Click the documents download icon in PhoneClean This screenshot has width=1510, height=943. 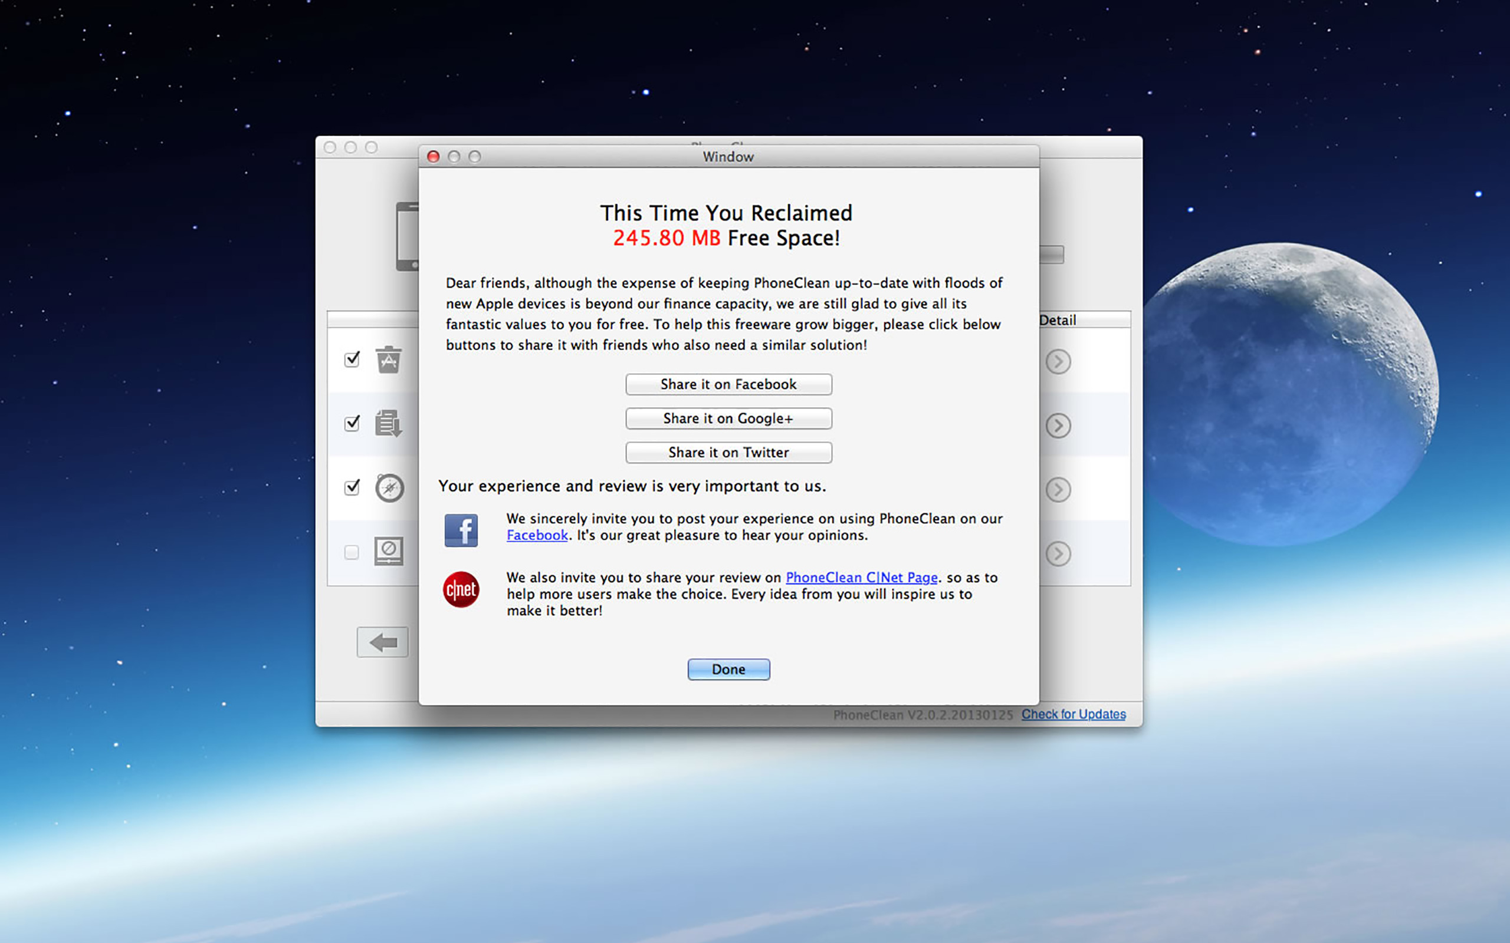click(x=388, y=424)
